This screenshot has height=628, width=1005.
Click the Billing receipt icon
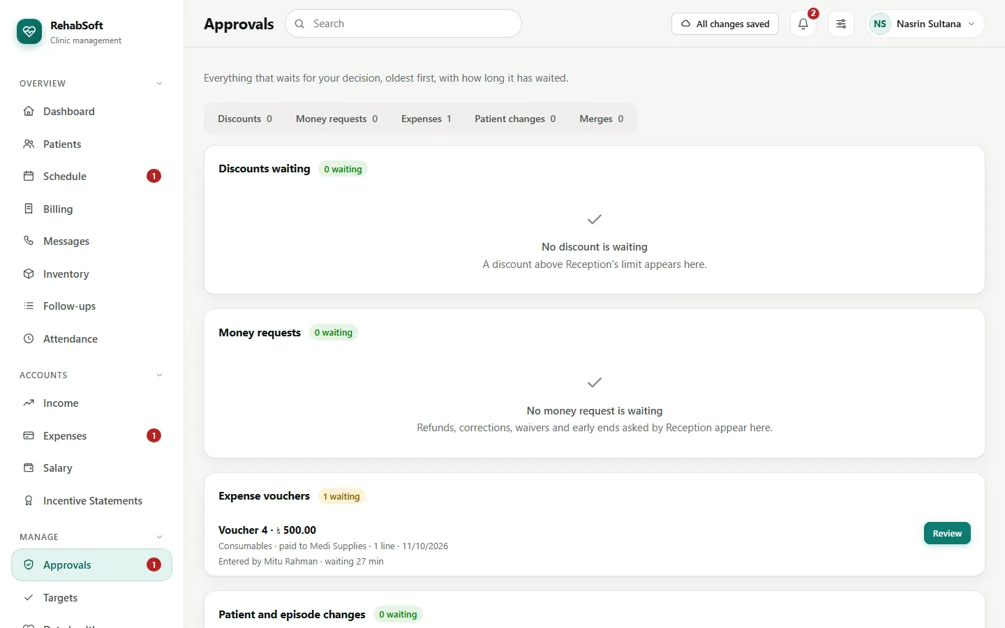pos(29,209)
